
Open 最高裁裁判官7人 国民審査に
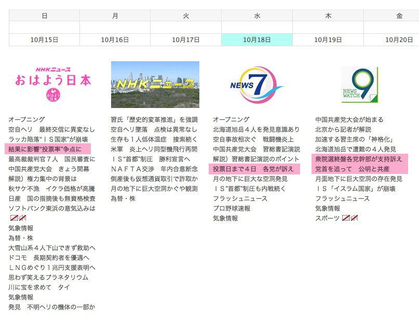click(51, 159)
